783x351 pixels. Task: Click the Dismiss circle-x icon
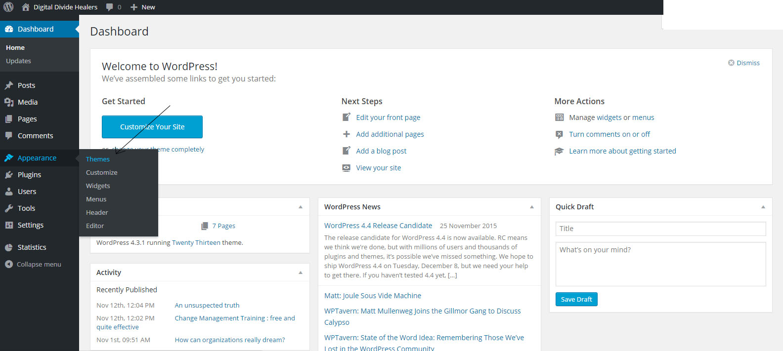(731, 63)
